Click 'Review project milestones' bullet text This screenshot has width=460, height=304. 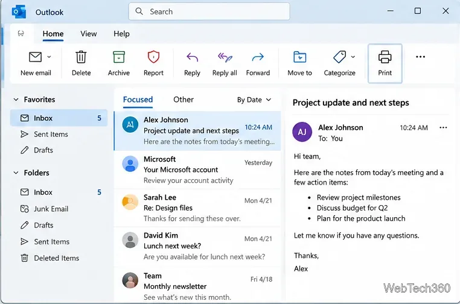point(359,197)
